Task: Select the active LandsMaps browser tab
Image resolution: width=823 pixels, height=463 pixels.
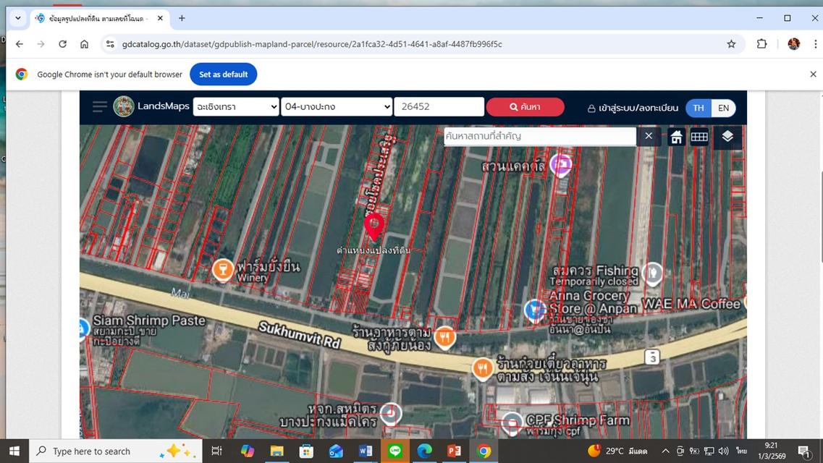Action: tap(98, 18)
